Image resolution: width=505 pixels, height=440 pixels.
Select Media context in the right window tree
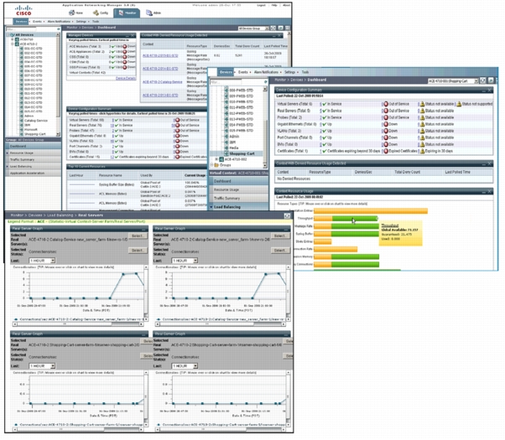tap(234, 148)
